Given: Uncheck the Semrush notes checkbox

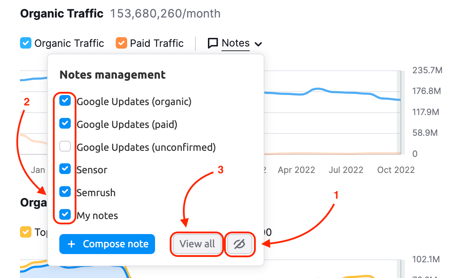Looking at the screenshot, I should (x=65, y=192).
